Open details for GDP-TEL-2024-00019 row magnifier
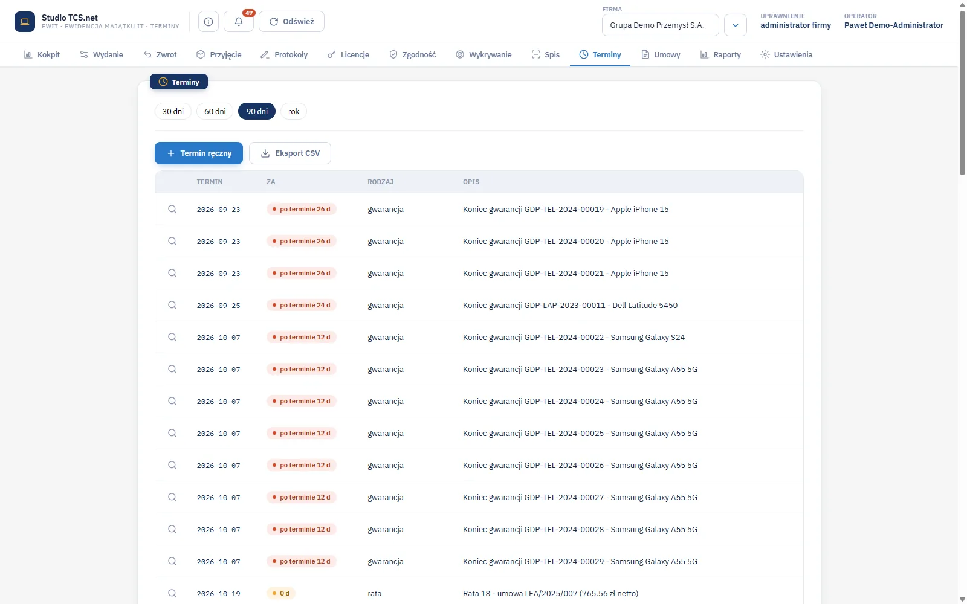Image resolution: width=967 pixels, height=604 pixels. coord(172,209)
